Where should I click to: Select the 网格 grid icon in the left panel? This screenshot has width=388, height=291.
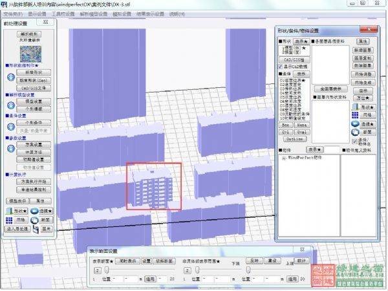tap(8, 220)
